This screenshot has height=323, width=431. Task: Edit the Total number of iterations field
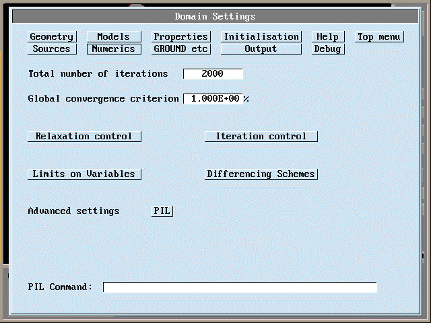[213, 74]
